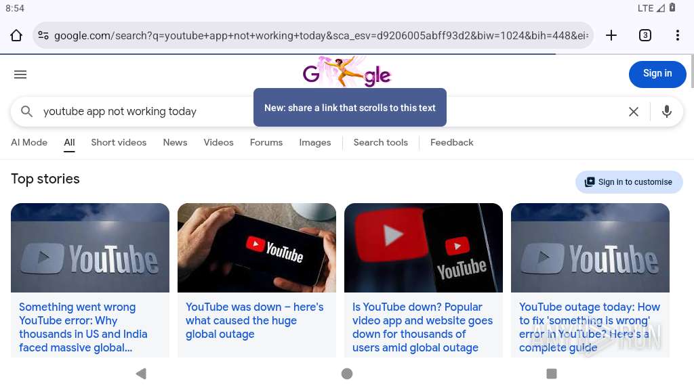Switch to News tab
The image size is (694, 390).
click(176, 142)
